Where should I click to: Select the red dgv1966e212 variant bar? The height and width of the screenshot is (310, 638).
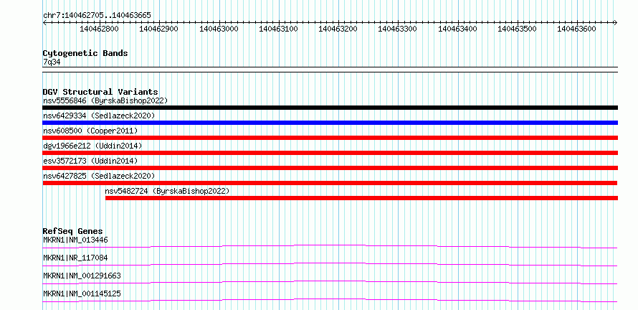tap(330, 153)
